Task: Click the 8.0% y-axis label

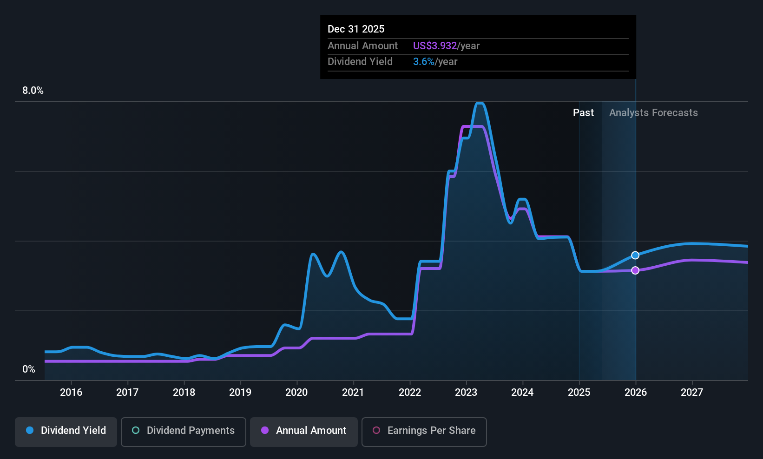Action: point(33,91)
